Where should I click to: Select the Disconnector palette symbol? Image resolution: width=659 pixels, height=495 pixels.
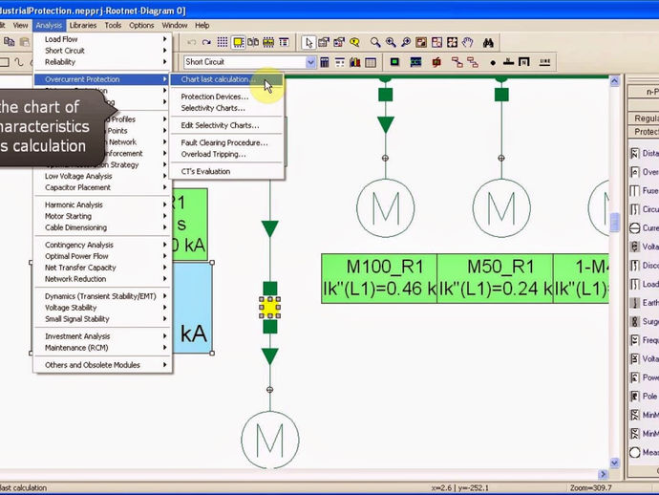634,266
